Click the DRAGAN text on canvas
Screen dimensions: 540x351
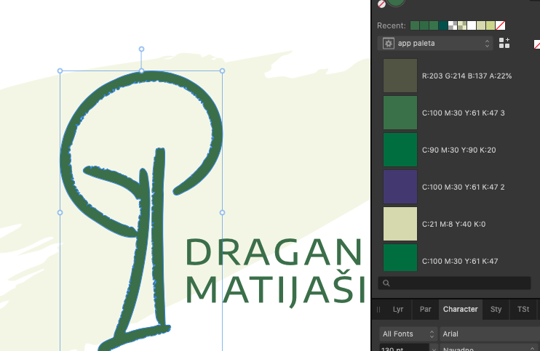pos(274,252)
